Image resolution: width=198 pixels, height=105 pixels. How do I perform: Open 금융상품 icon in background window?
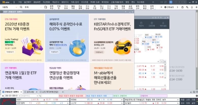tap(152, 25)
